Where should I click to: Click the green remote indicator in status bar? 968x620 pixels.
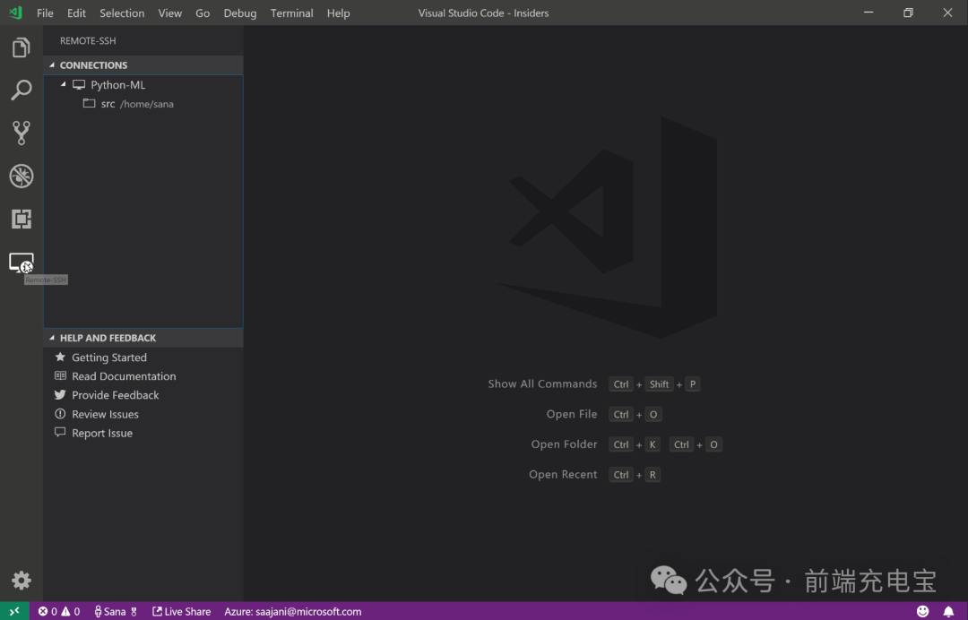pyautogui.click(x=14, y=611)
